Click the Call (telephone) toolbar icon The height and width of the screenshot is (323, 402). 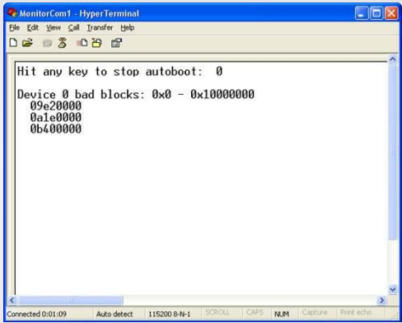(x=47, y=44)
